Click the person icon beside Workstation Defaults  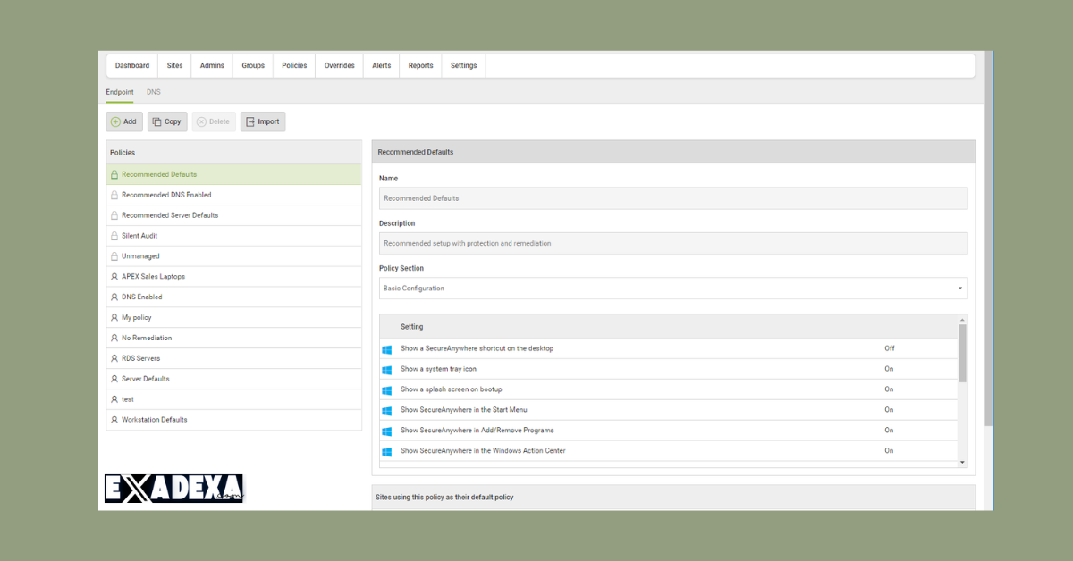114,419
